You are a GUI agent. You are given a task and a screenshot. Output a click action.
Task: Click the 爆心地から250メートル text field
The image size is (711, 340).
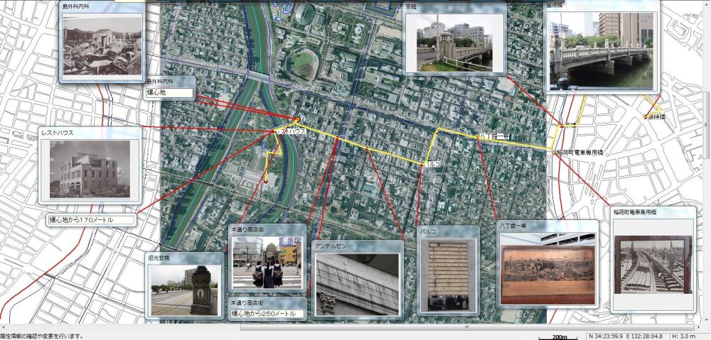tap(267, 313)
